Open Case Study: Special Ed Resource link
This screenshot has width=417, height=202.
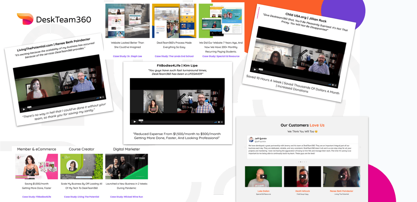221,56
